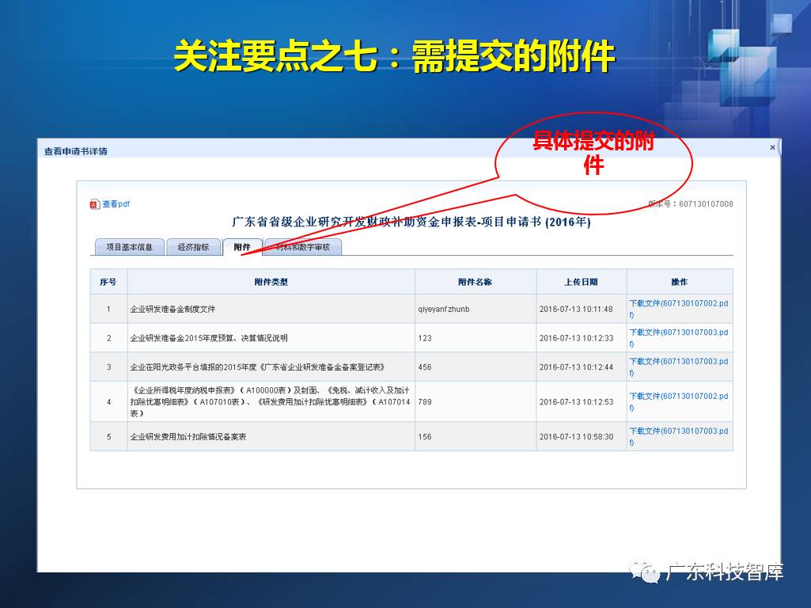Open the 查看pdf link text
The height and width of the screenshot is (608, 811).
[116, 204]
